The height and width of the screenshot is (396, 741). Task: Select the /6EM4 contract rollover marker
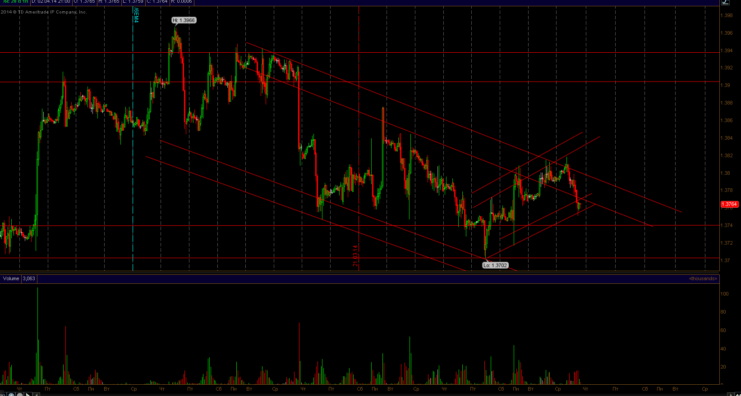coord(137,15)
